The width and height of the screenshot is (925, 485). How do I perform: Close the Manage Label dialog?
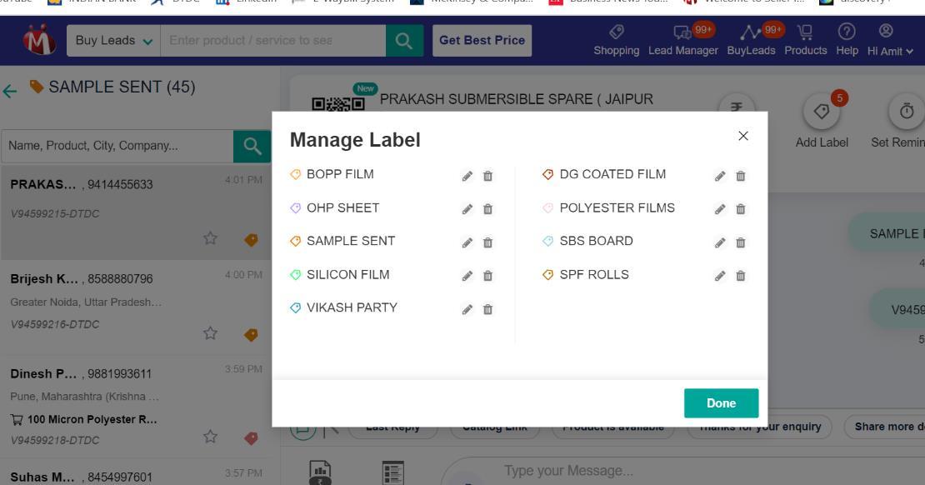[743, 136]
